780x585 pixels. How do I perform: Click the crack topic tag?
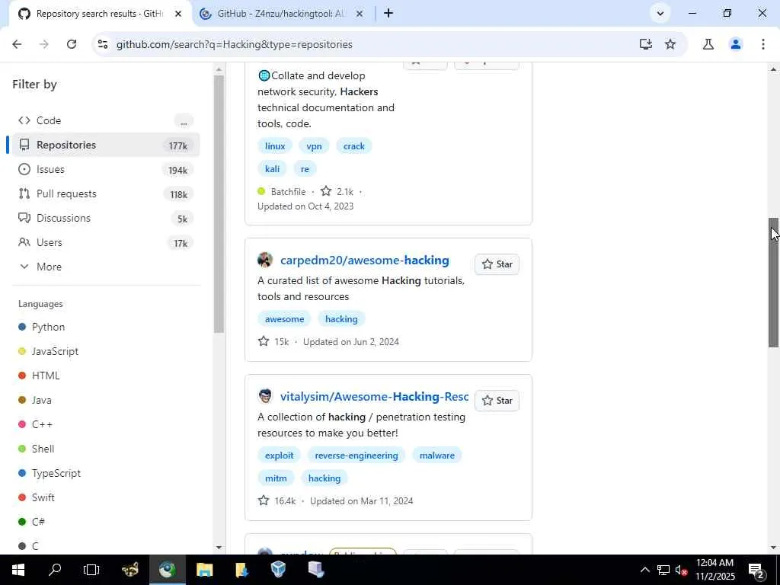(353, 146)
